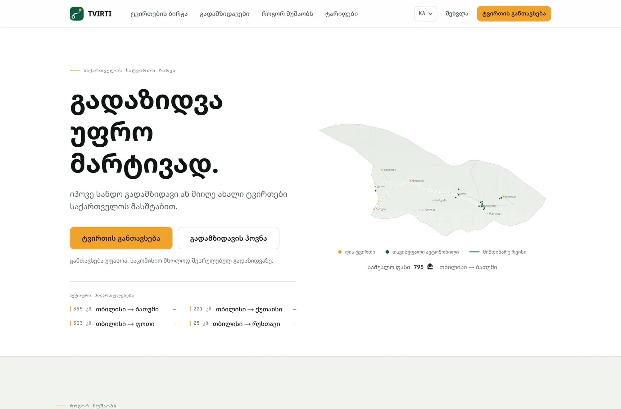Open the თბილისი → ქუთაისი 221 კმ route
621x409 pixels.
click(x=243, y=309)
